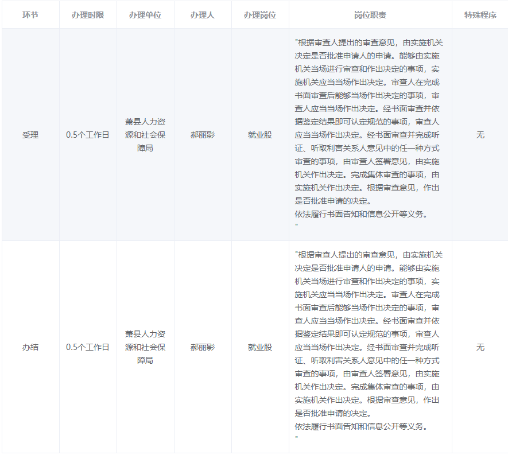Viewport: 508px width, 455px height.
Task: Click 0.5个工作日 in the 办结 row
Action: pyautogui.click(x=88, y=347)
